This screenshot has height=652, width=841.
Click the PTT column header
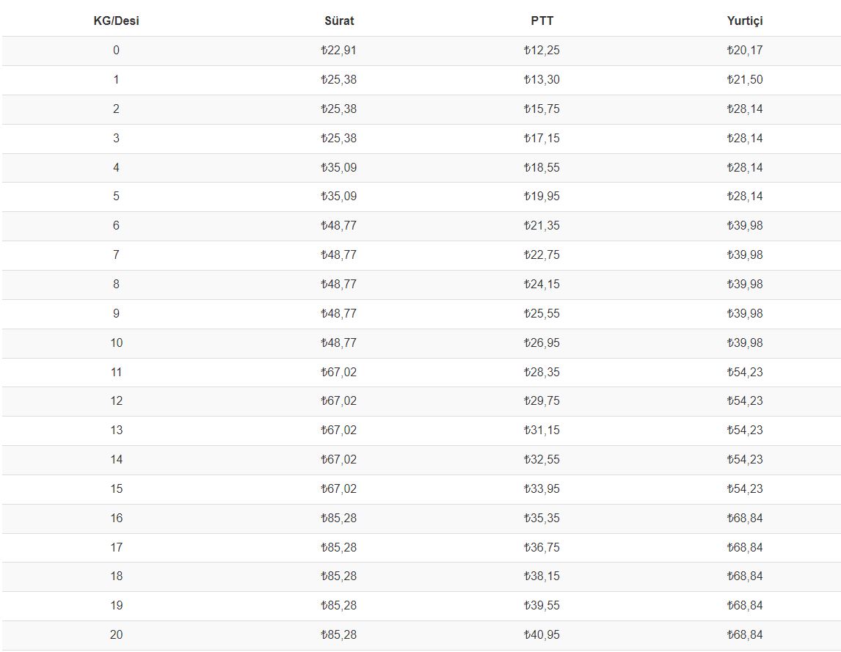tap(542, 21)
